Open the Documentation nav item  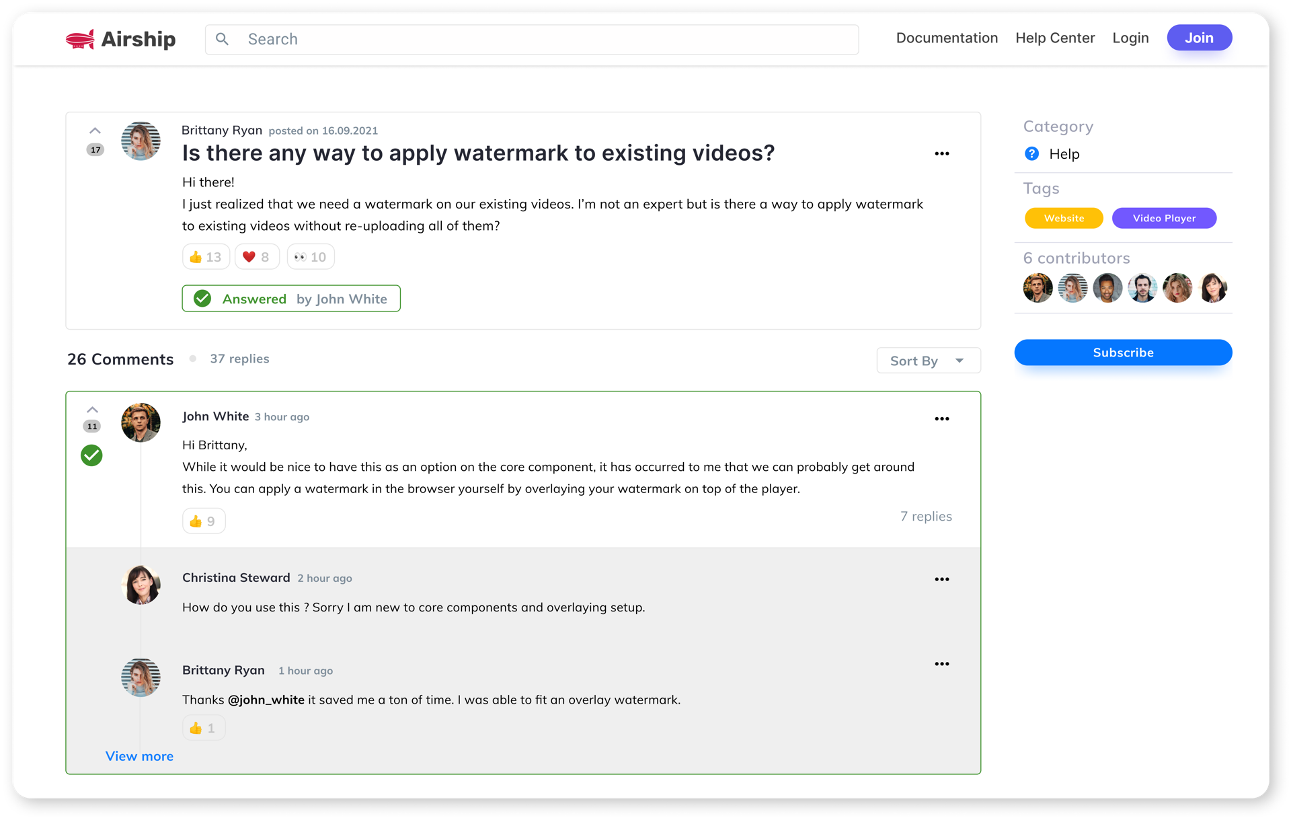coord(947,38)
